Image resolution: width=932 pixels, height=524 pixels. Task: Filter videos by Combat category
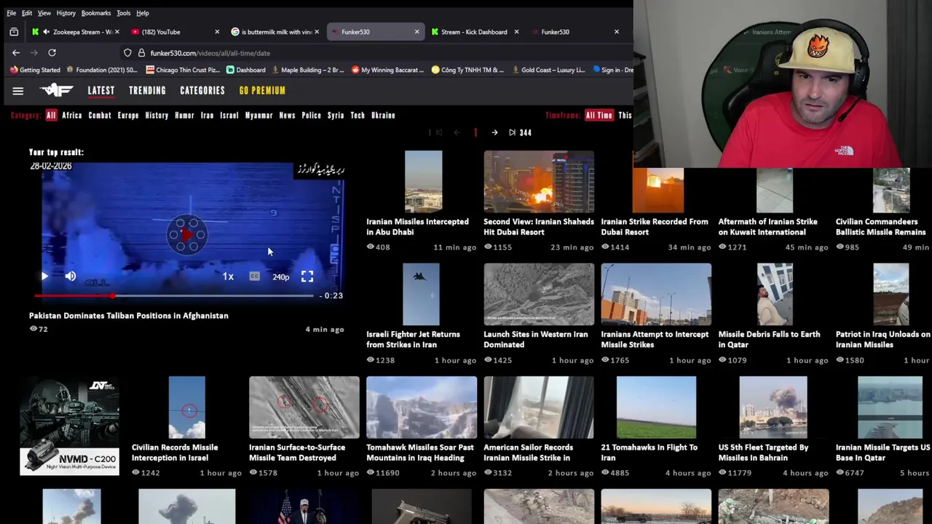point(100,115)
